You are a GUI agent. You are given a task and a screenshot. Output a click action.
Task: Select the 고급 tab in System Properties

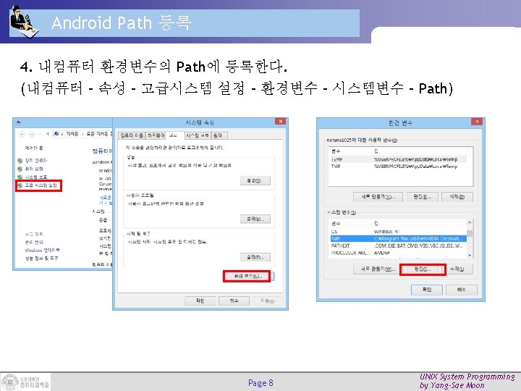click(x=175, y=135)
